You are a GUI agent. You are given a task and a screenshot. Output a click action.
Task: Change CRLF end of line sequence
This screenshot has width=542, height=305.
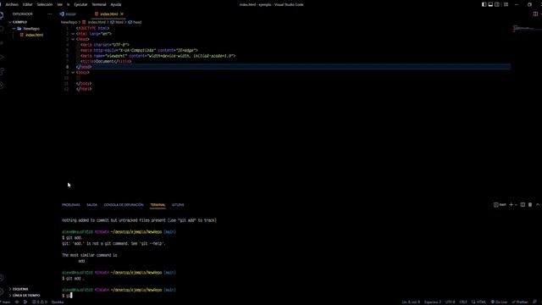[x=463, y=302]
